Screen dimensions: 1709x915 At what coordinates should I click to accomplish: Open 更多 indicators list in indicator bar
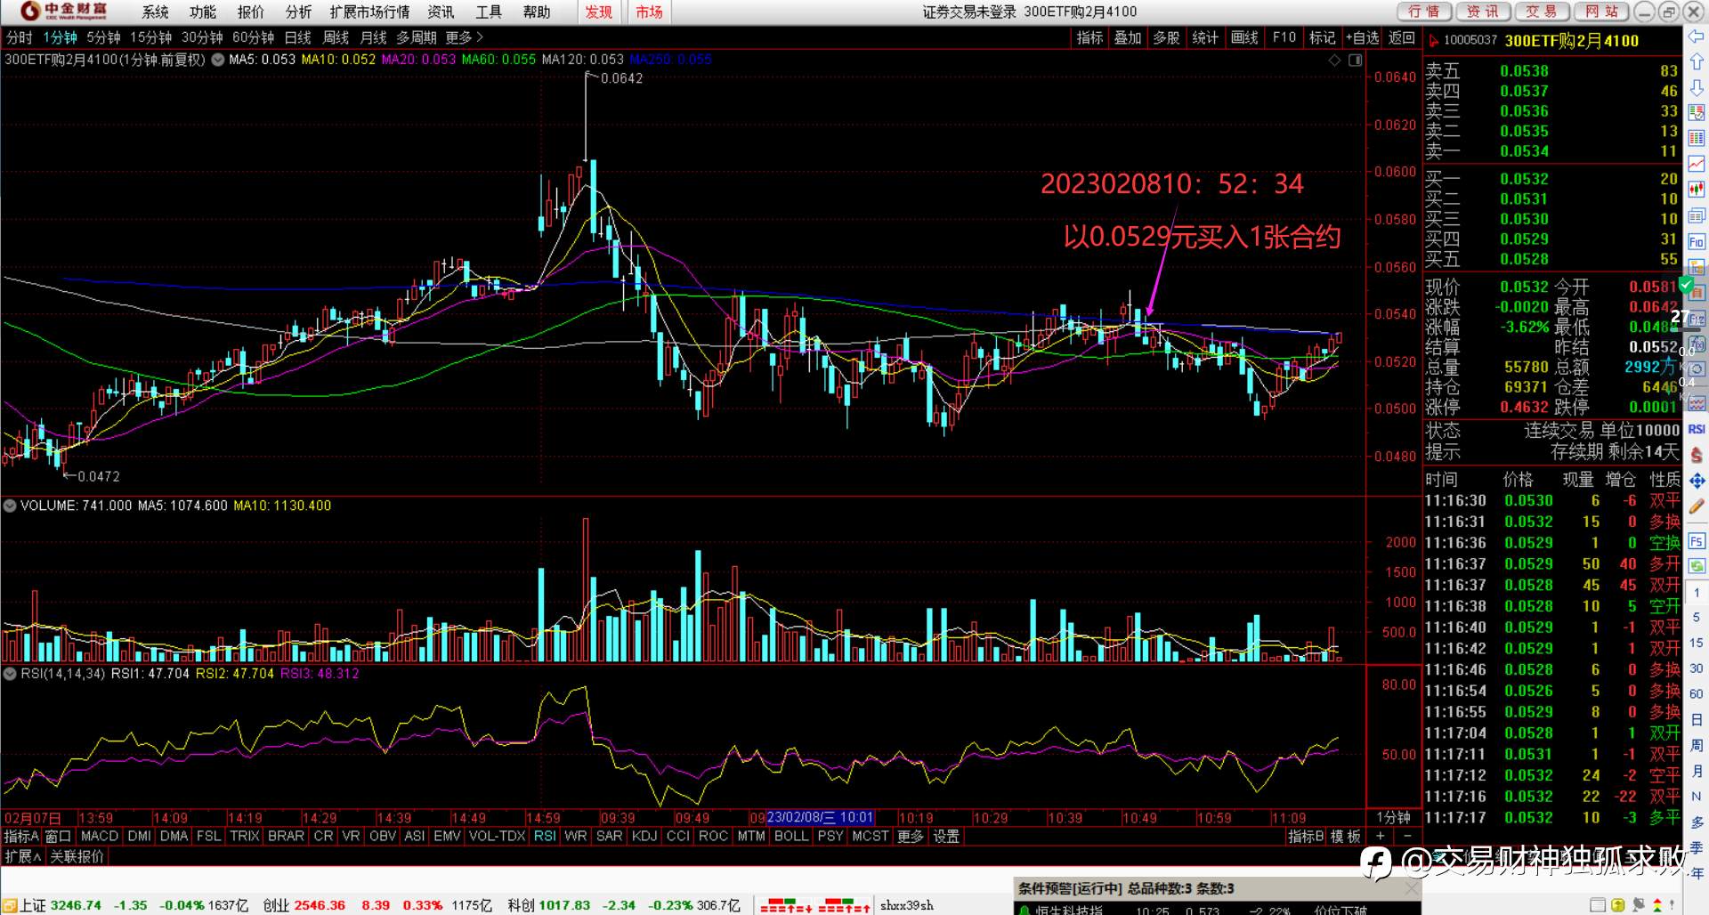coord(910,837)
